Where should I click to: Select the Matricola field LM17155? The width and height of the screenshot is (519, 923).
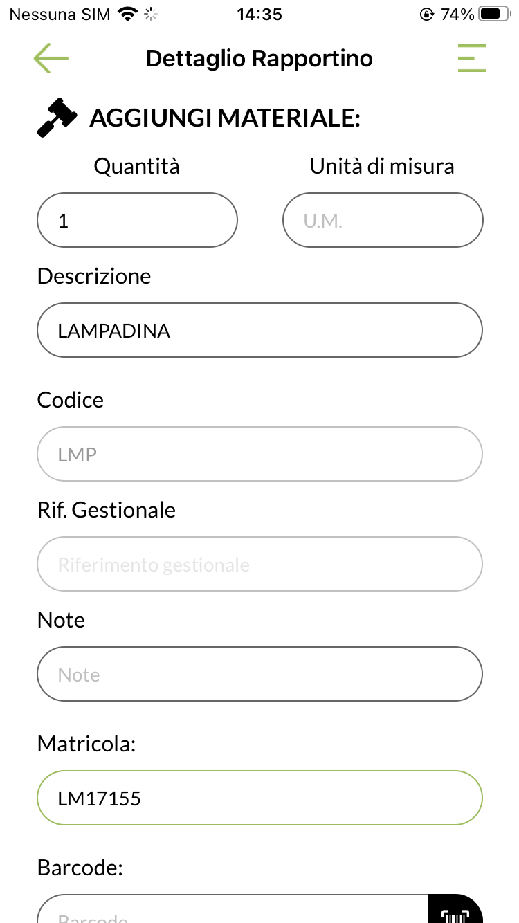259,798
